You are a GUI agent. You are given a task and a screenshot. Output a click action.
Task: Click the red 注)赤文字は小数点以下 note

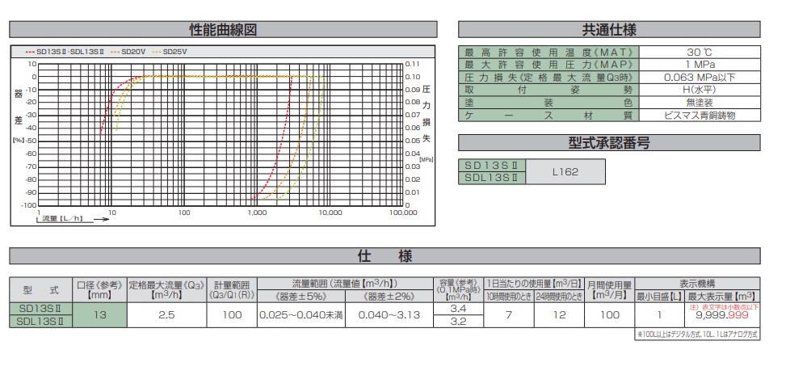(x=725, y=306)
